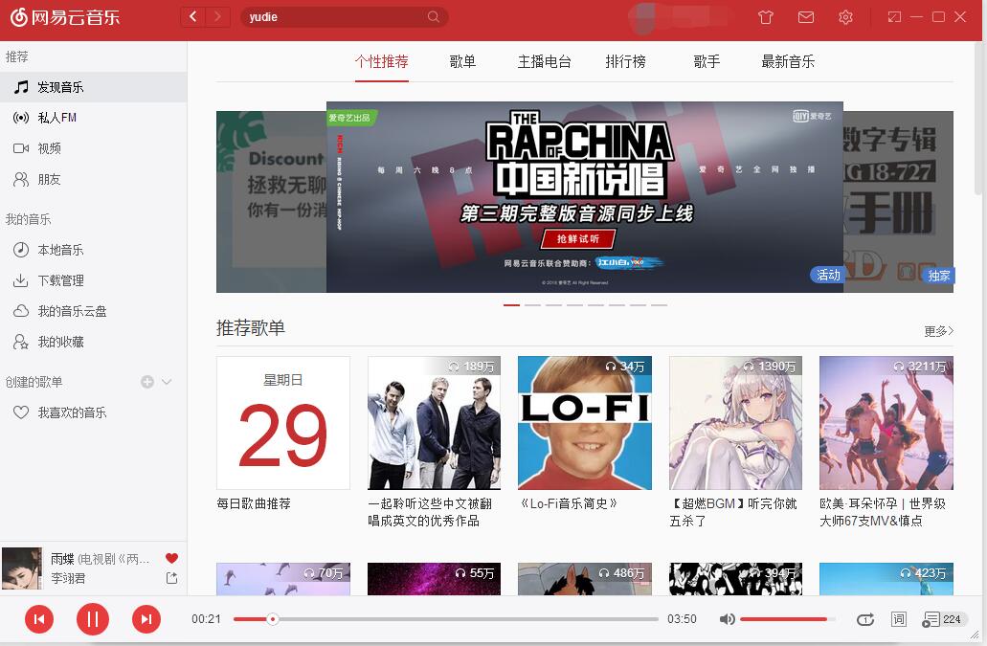This screenshot has width=987, height=646.
Task: Open the 中文被翻唱成英文 playlist cover
Action: point(435,423)
